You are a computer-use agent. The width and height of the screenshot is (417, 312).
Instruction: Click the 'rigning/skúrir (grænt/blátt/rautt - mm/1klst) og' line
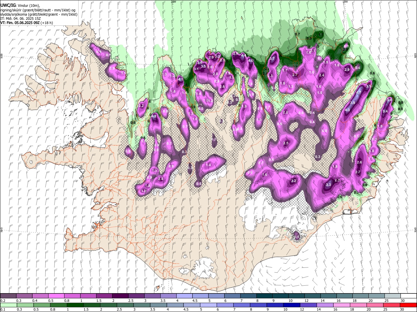tap(38, 10)
